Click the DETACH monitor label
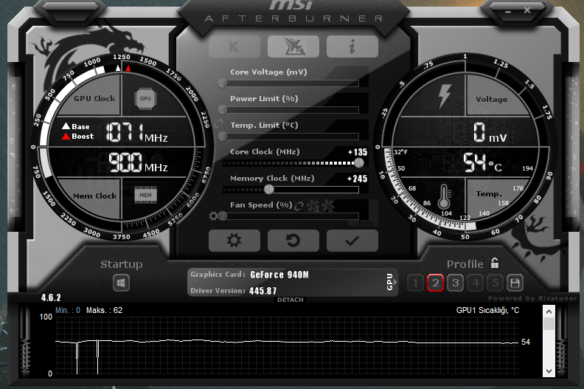Viewport: 584px width, 389px height. click(290, 300)
